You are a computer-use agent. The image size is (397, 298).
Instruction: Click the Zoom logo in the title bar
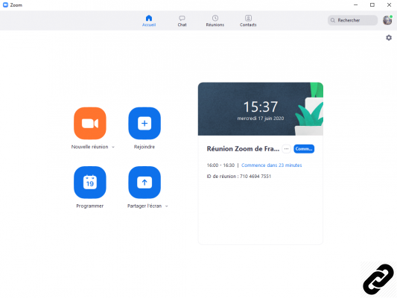point(5,4)
